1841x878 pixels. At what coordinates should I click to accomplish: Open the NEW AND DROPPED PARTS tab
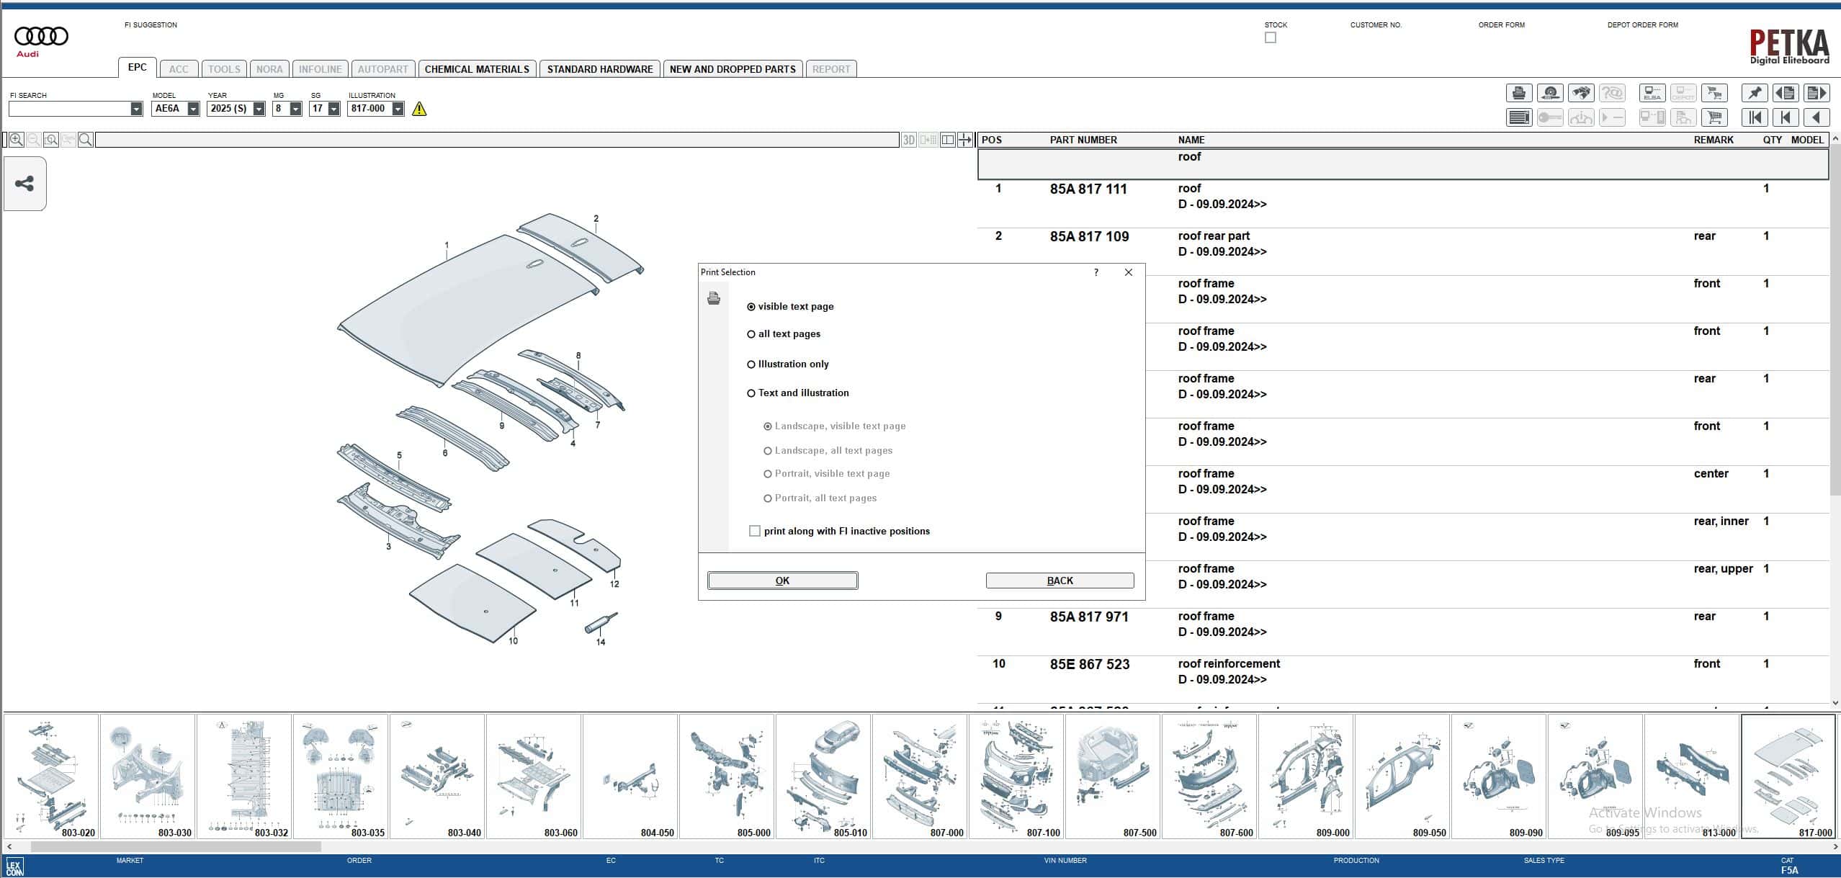pos(733,69)
